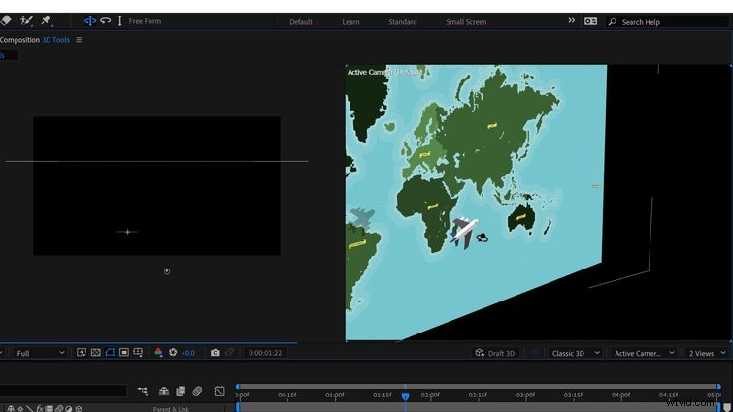The height and width of the screenshot is (412, 733).
Task: Take snapshot with camera icon
Action: (215, 352)
